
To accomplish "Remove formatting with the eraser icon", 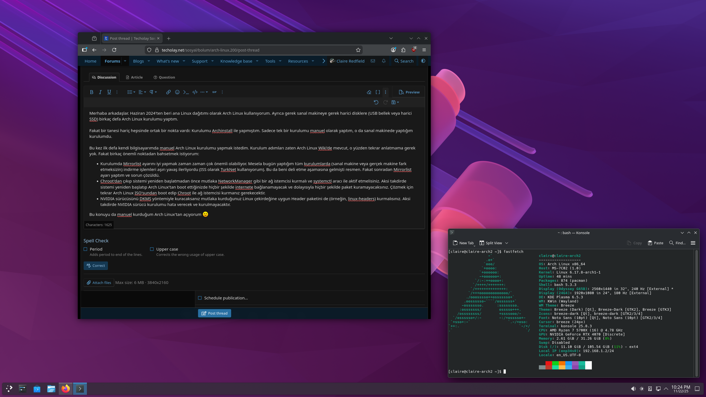I will tap(369, 92).
